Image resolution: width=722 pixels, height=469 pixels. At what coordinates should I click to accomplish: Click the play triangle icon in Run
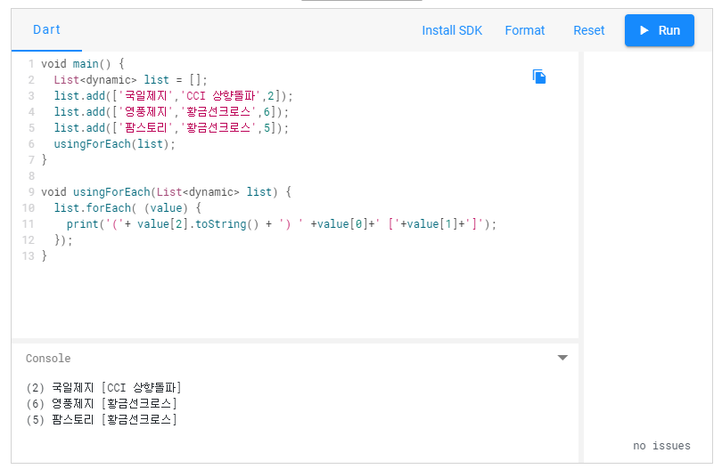click(644, 30)
